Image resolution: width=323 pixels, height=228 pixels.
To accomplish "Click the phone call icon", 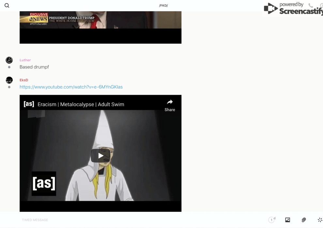I will [311, 6].
